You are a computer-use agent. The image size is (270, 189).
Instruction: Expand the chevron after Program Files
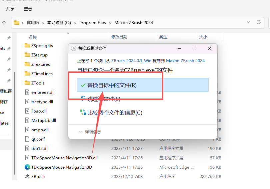point(110,23)
